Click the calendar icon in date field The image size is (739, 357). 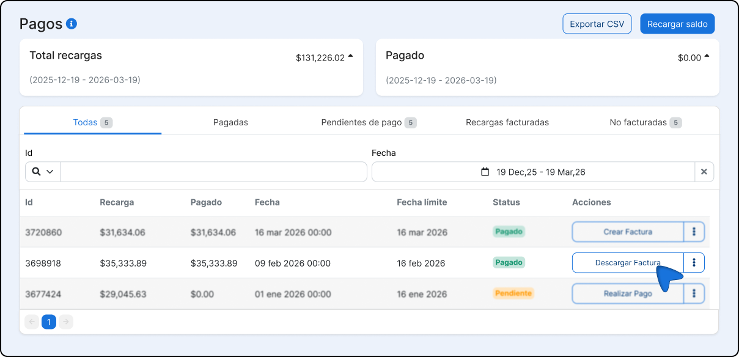[x=485, y=172]
